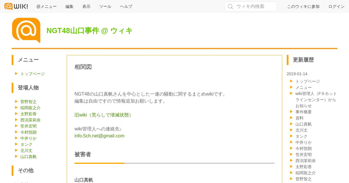Open タンク in the update history
Viewport: 349px width, 183px height.
coord(302,136)
